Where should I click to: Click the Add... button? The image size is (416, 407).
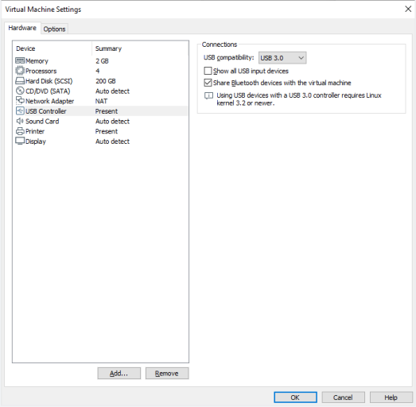pos(119,374)
